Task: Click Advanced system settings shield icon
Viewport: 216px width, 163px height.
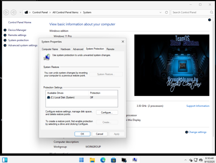Action: (5, 46)
